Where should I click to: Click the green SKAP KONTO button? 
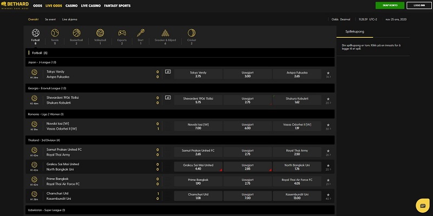pyautogui.click(x=390, y=5)
